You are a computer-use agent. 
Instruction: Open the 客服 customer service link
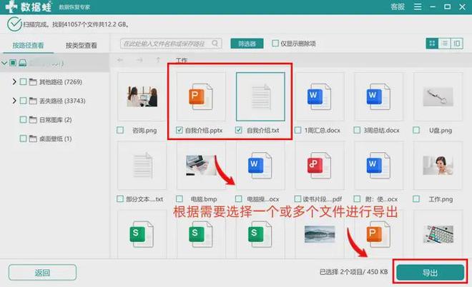click(398, 6)
